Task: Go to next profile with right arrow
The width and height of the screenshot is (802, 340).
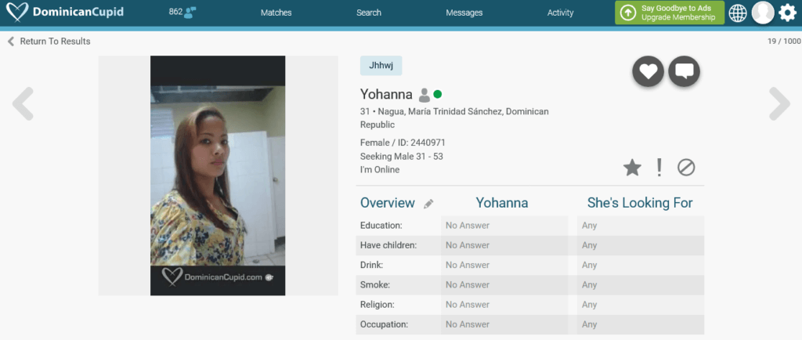Action: [779, 103]
